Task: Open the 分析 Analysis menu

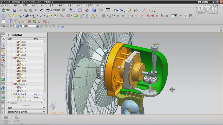Action: click(80, 5)
